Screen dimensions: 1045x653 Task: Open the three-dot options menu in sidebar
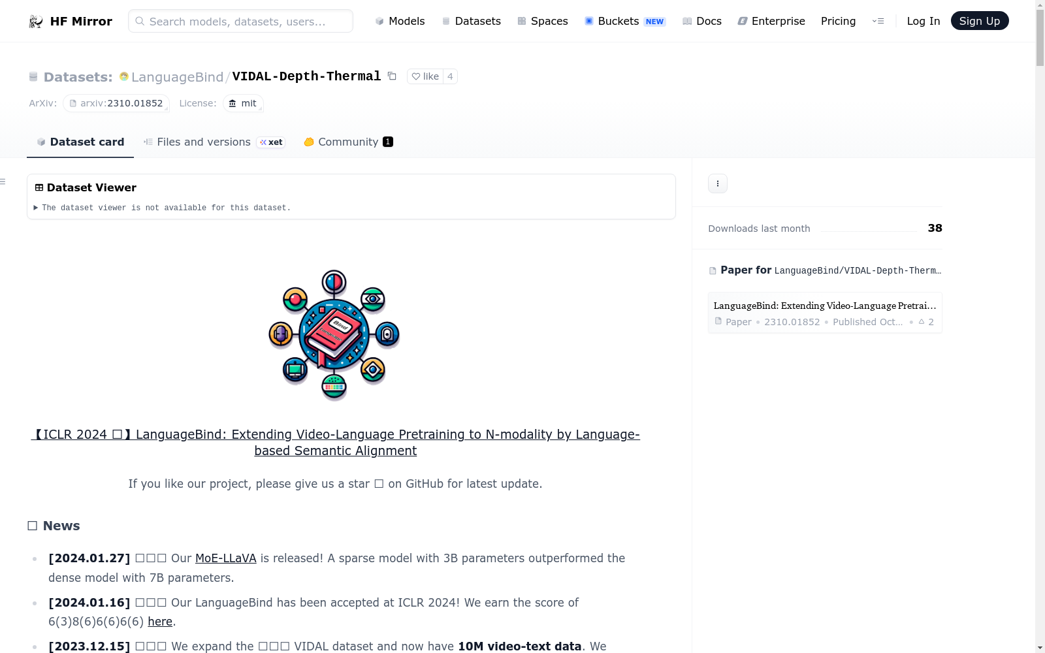tap(718, 183)
